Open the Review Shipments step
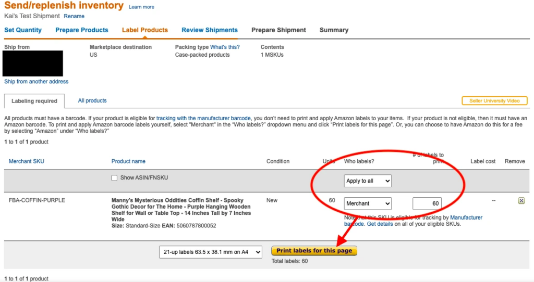This screenshot has height=282, width=534. pyautogui.click(x=210, y=30)
